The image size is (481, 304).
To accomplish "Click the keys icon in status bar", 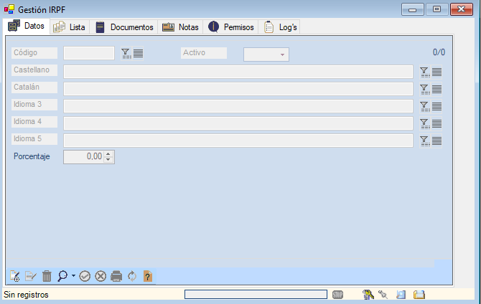I will click(368, 295).
